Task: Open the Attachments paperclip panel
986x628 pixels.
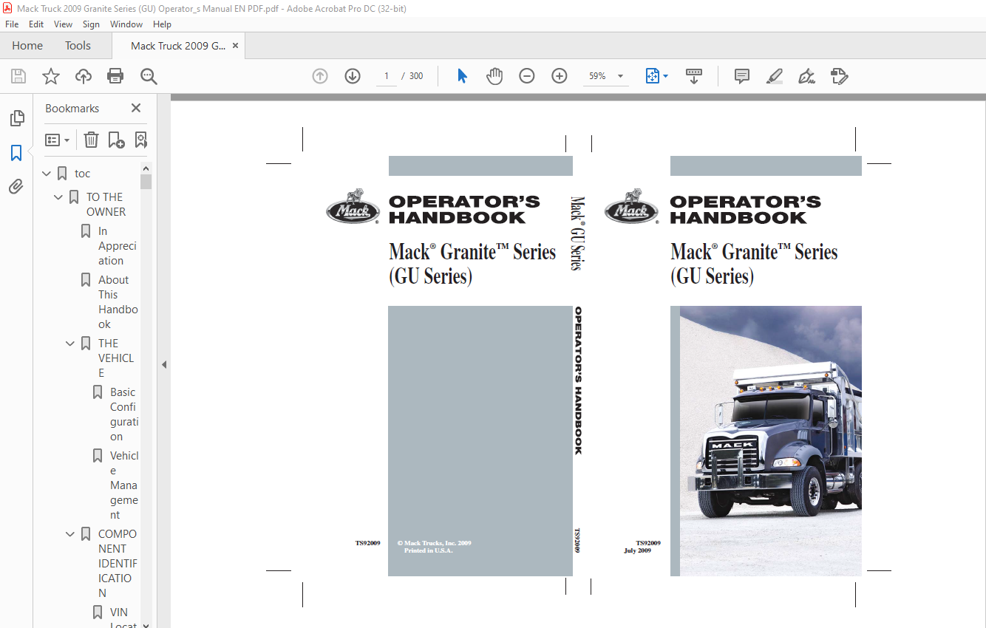Action: click(16, 186)
